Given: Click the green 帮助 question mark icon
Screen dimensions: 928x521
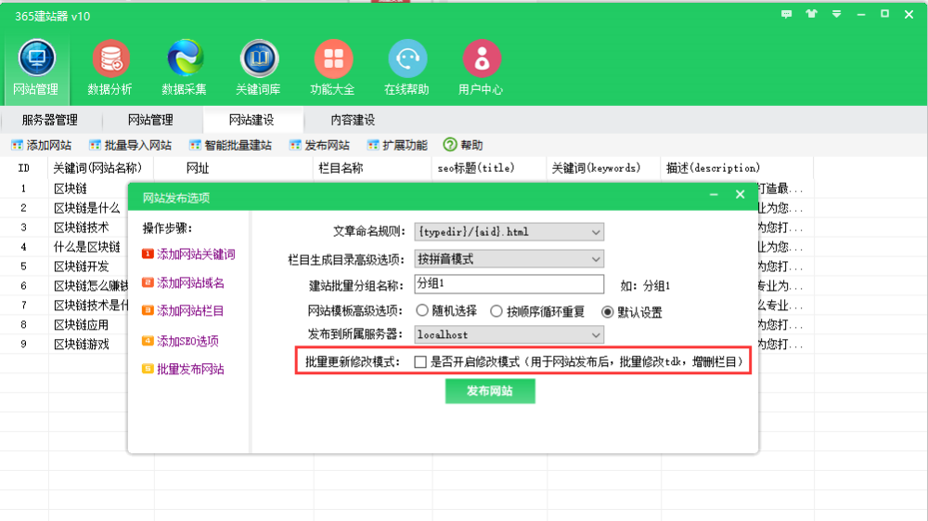Looking at the screenshot, I should [450, 145].
